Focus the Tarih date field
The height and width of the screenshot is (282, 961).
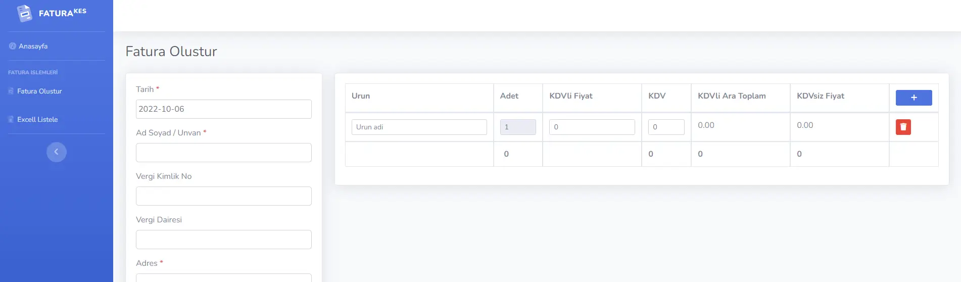coord(223,109)
